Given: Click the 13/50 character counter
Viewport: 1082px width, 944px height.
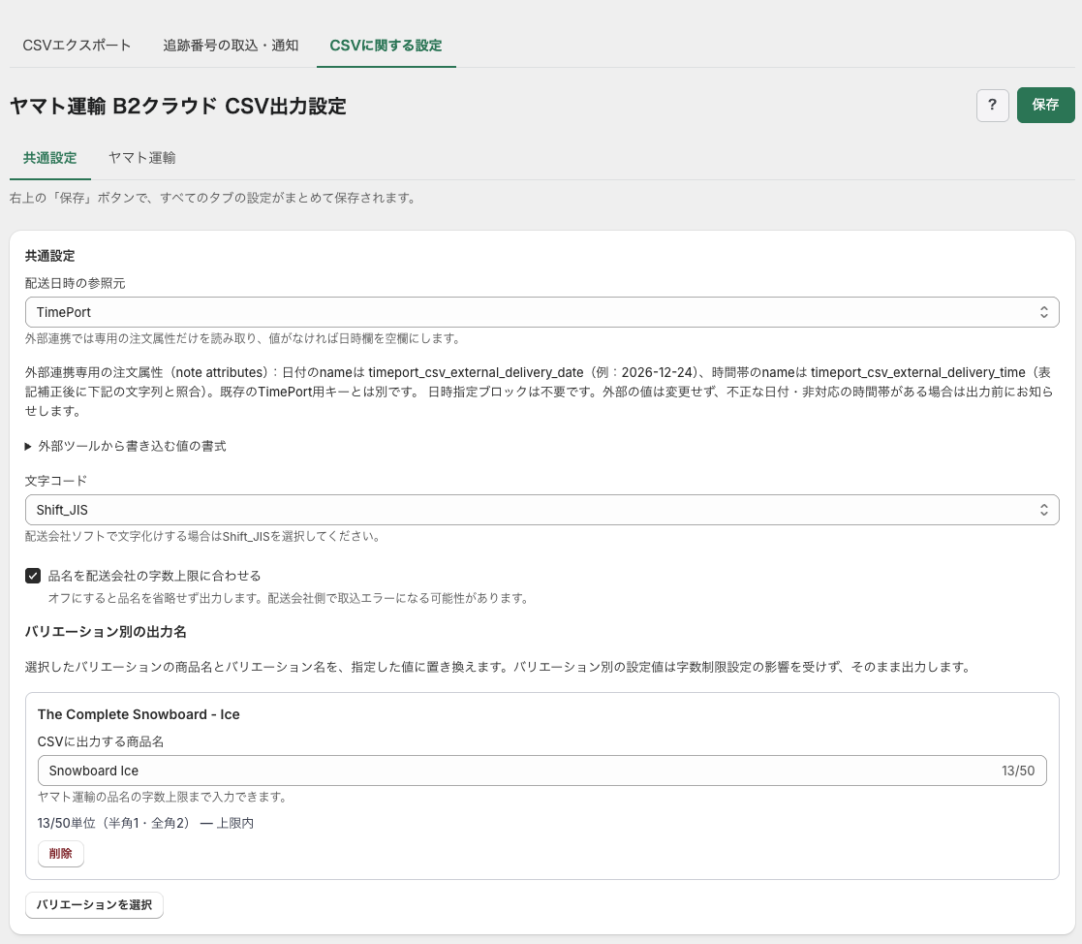Looking at the screenshot, I should [1018, 771].
